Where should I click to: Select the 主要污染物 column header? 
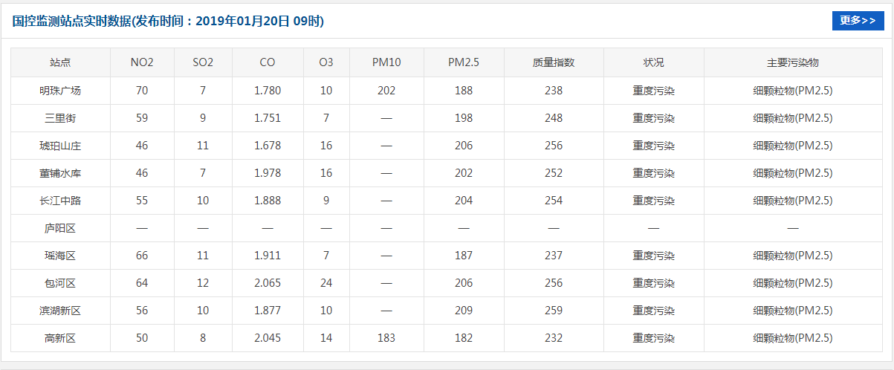pyautogui.click(x=793, y=63)
